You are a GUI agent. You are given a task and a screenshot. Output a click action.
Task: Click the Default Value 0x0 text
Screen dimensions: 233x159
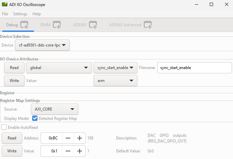pyautogui.click(x=151, y=151)
